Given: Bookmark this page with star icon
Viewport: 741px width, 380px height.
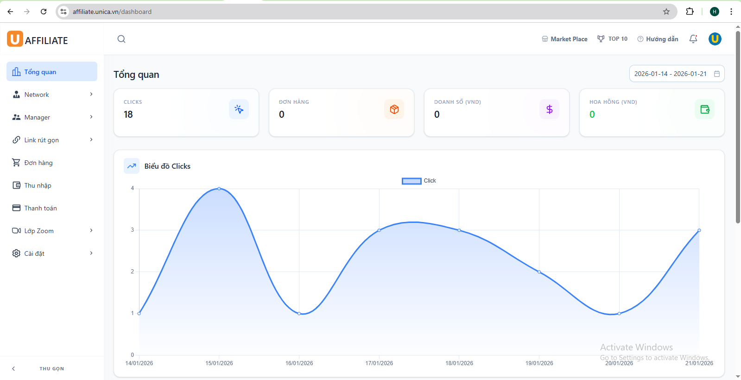Looking at the screenshot, I should pos(666,12).
